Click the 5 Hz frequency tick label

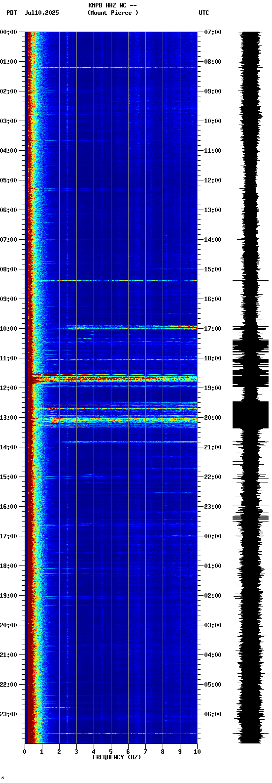pos(111,752)
